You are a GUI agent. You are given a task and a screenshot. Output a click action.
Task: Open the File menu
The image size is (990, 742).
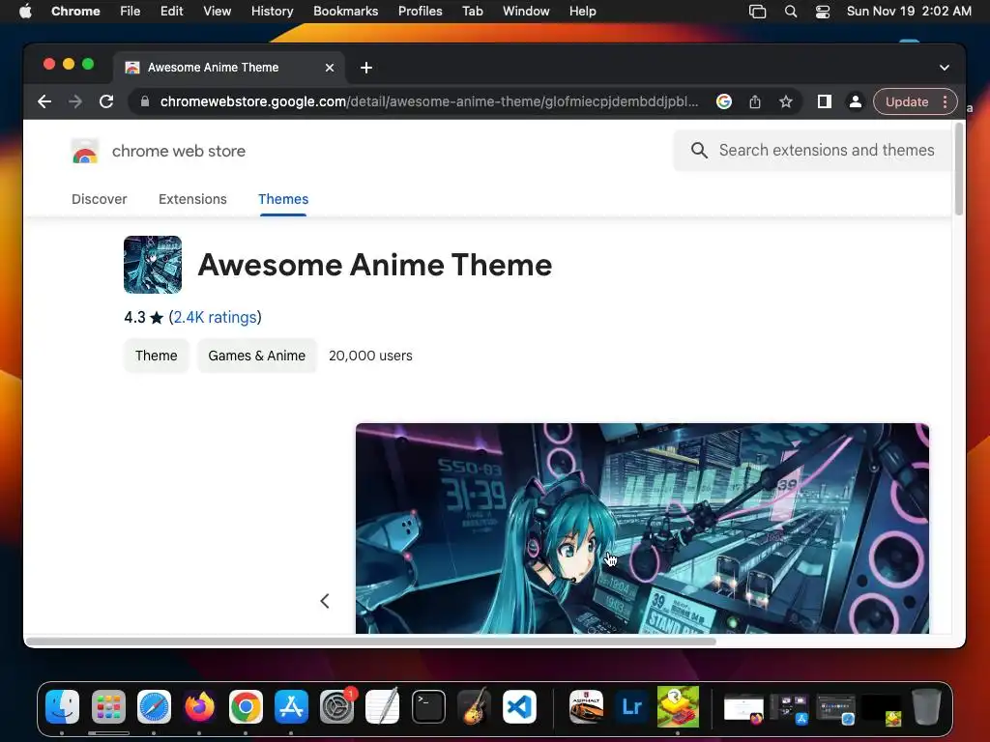[131, 12]
